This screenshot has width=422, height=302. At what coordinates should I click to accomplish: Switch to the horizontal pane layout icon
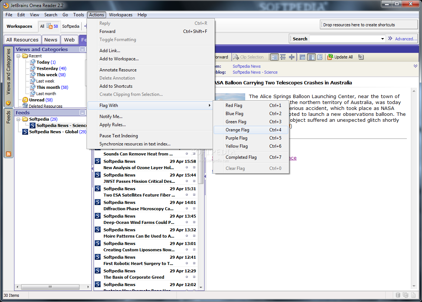tap(303, 57)
